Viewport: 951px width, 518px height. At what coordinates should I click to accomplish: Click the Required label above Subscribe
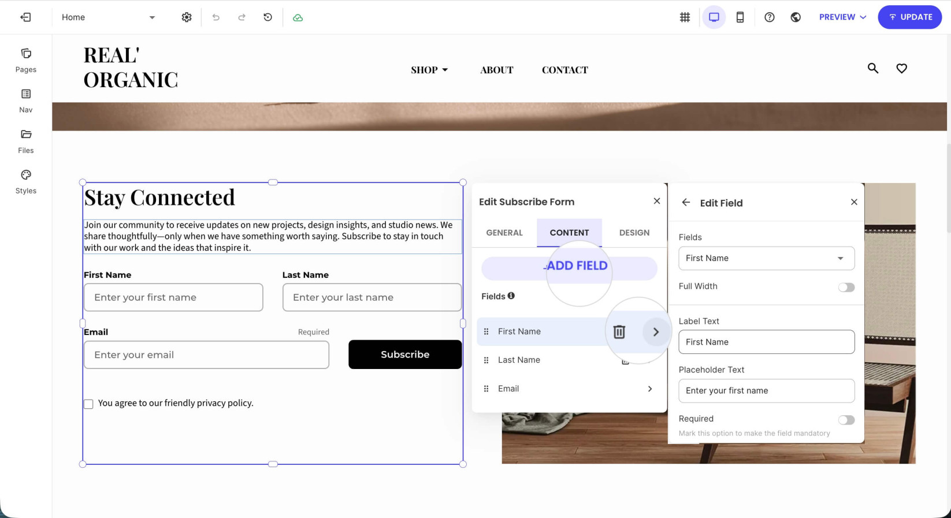[314, 332]
